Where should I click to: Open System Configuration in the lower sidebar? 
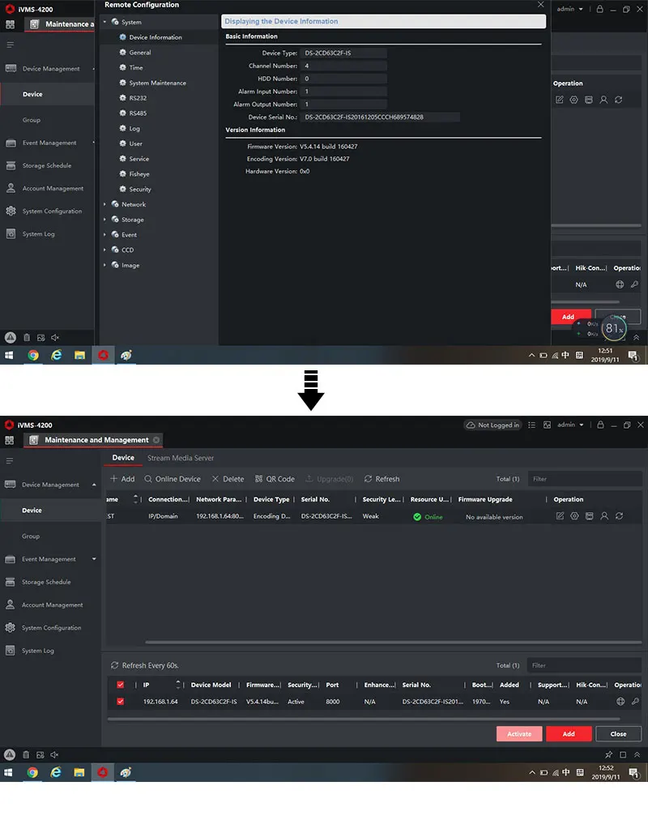click(x=51, y=628)
